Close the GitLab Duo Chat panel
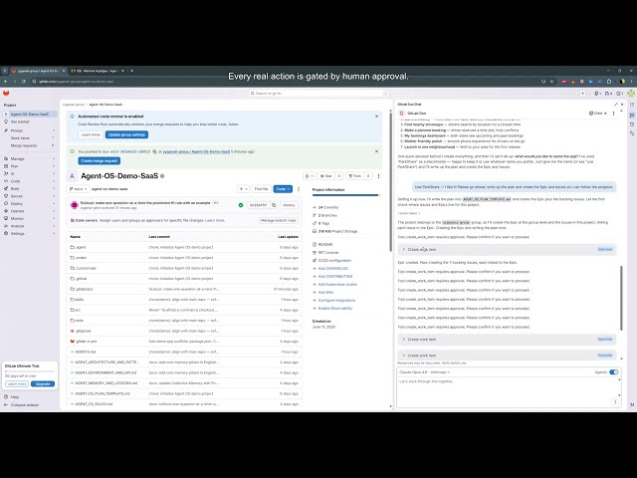The width and height of the screenshot is (637, 478). (622, 105)
